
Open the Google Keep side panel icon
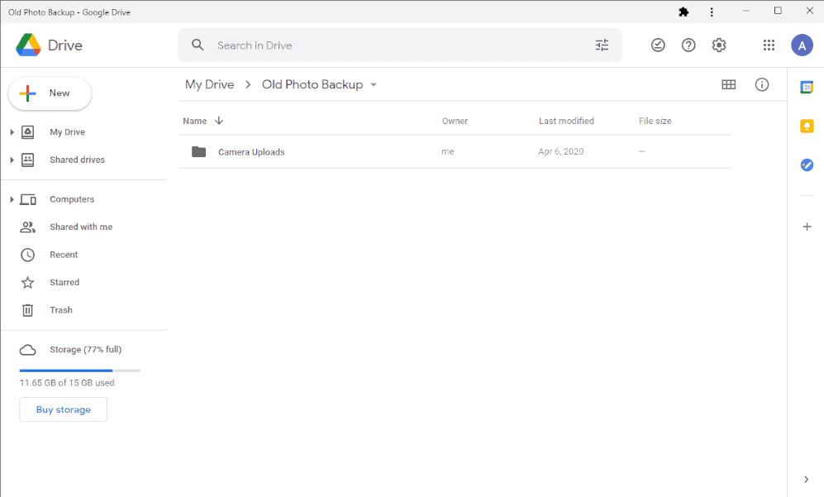pyautogui.click(x=807, y=127)
